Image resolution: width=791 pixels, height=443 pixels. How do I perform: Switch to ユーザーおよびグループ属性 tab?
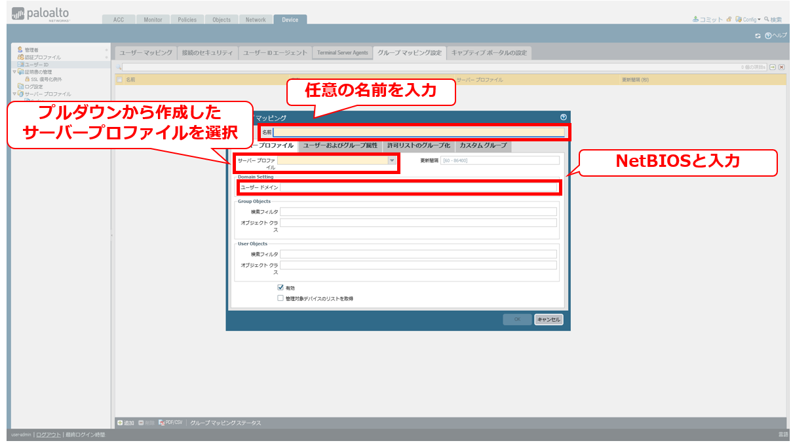[340, 145]
